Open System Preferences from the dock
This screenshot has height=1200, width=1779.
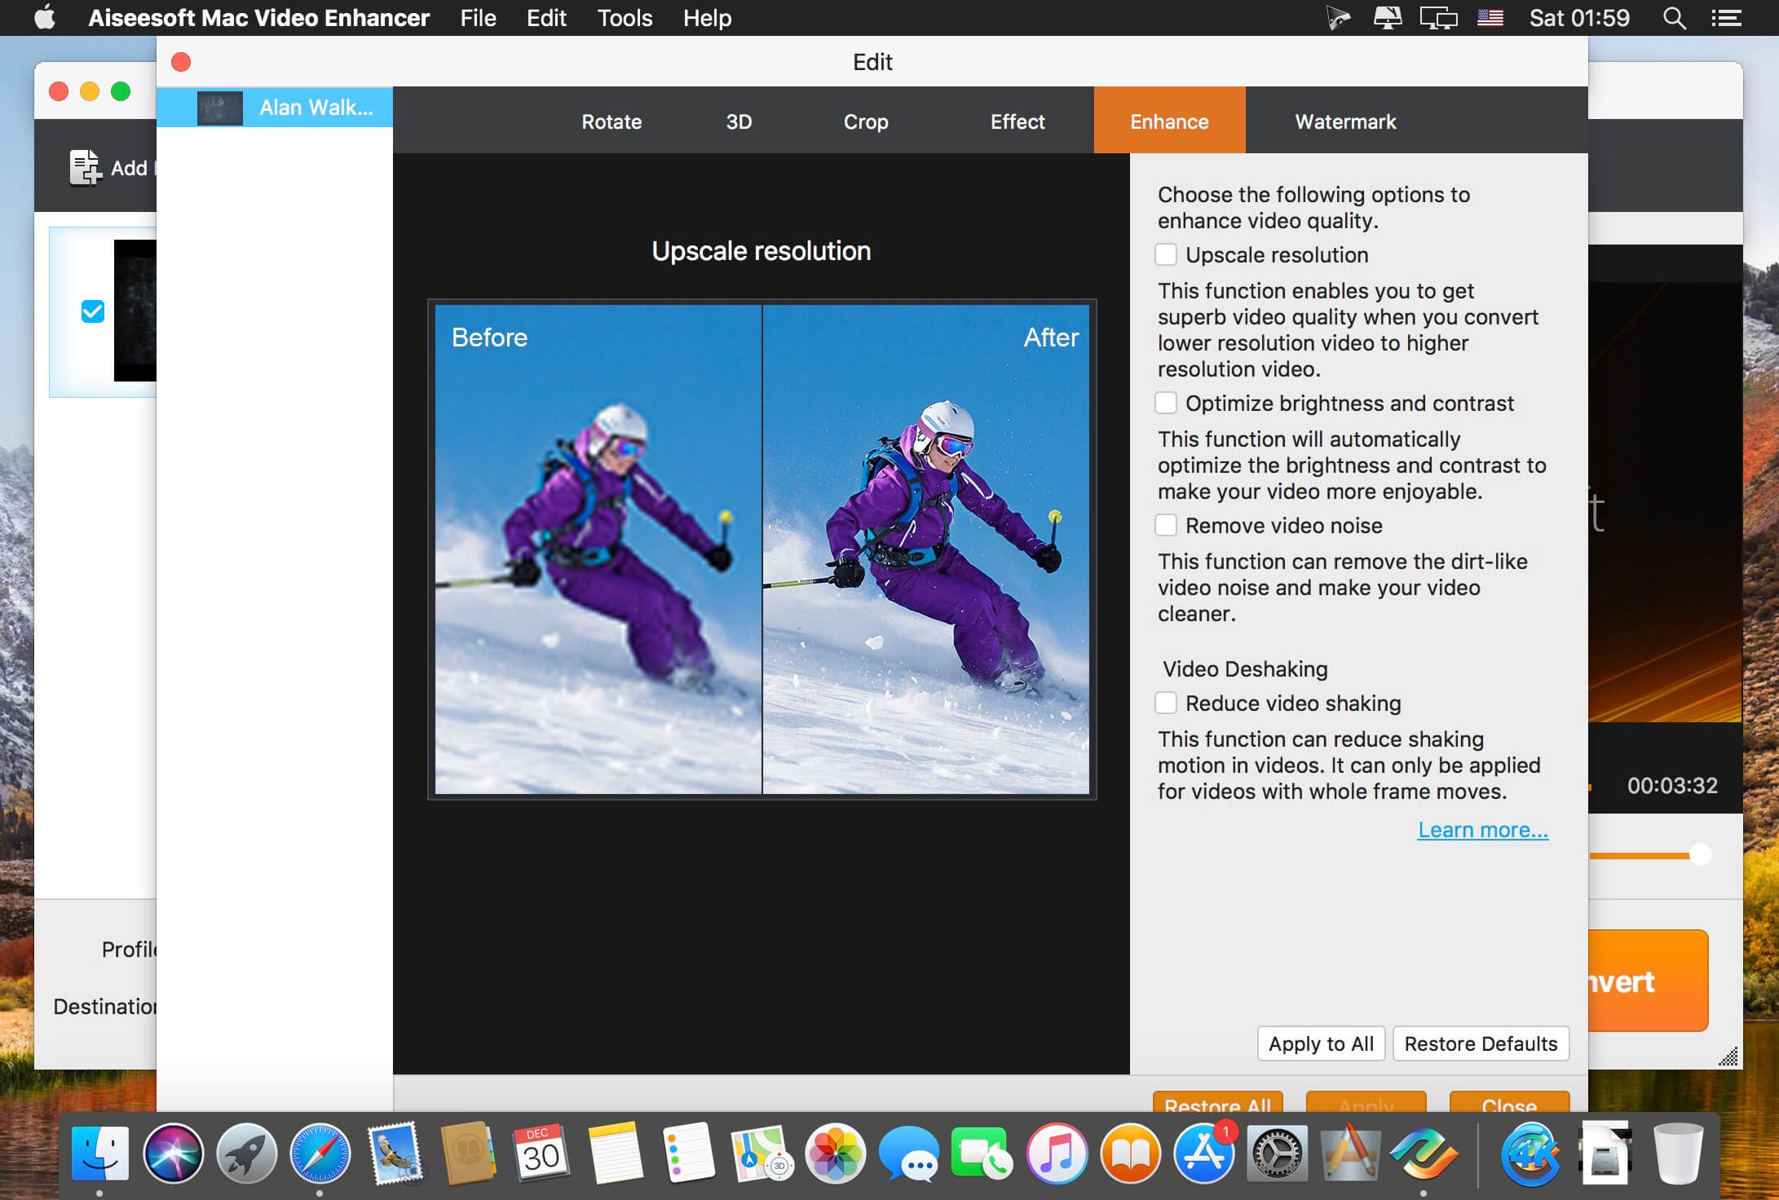click(x=1278, y=1154)
